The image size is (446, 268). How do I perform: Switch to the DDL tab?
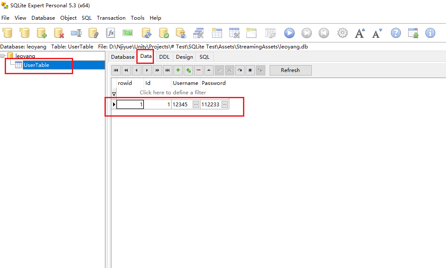coord(164,57)
